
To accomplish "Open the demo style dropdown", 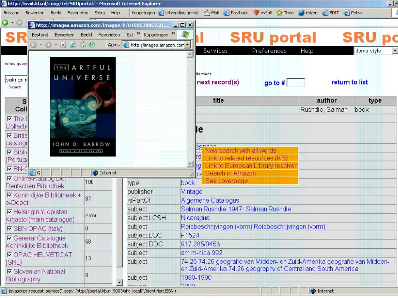I will 376,51.
